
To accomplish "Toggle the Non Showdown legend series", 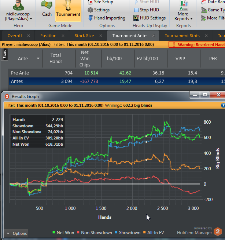I will (94, 233).
